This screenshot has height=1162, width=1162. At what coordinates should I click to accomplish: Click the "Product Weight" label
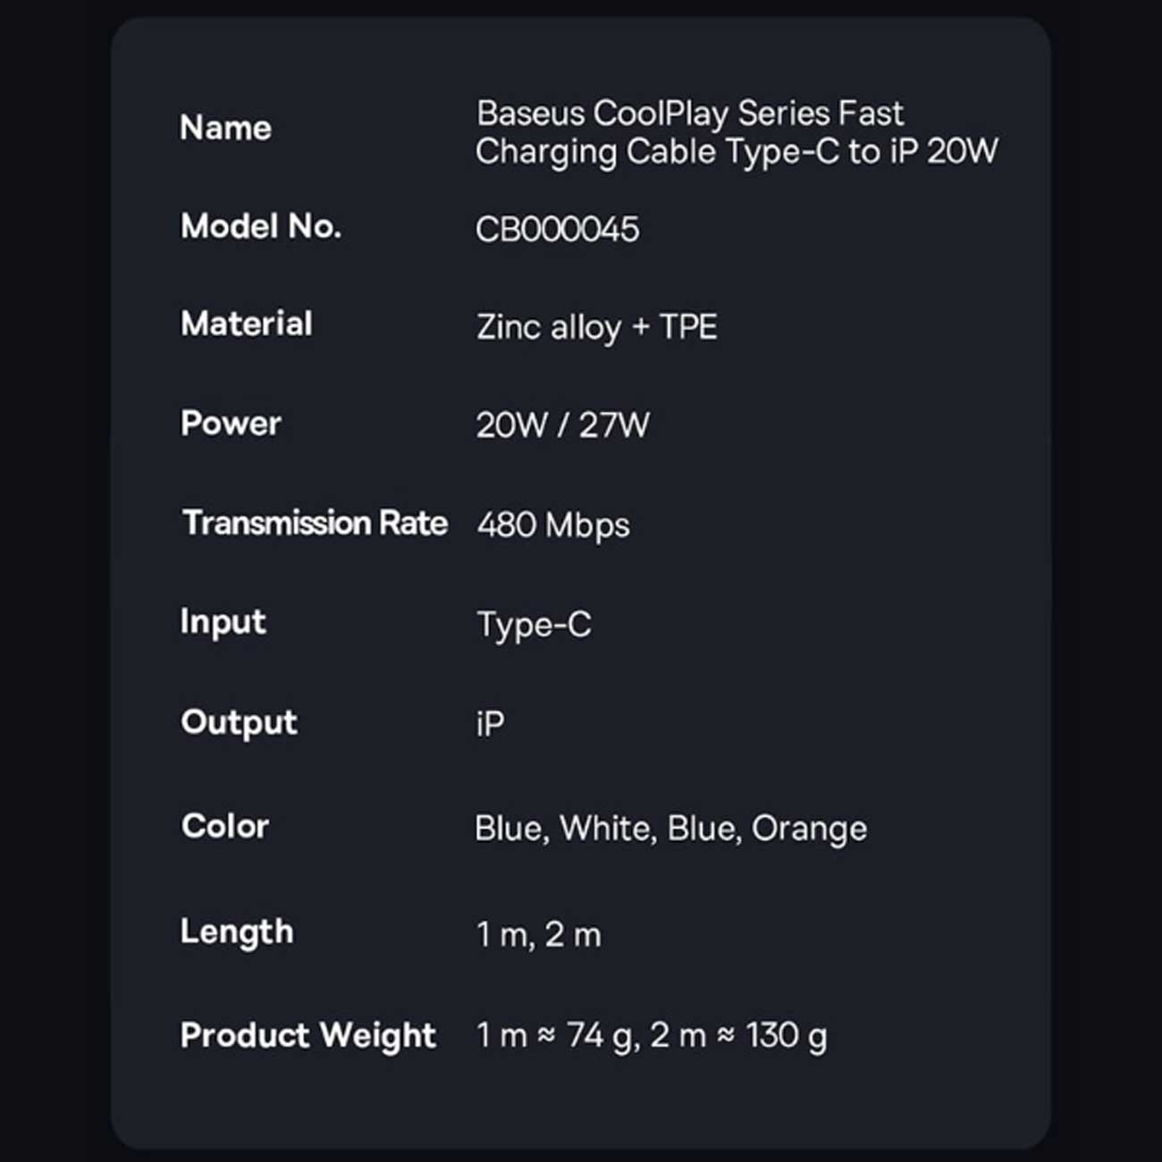coord(308,1035)
